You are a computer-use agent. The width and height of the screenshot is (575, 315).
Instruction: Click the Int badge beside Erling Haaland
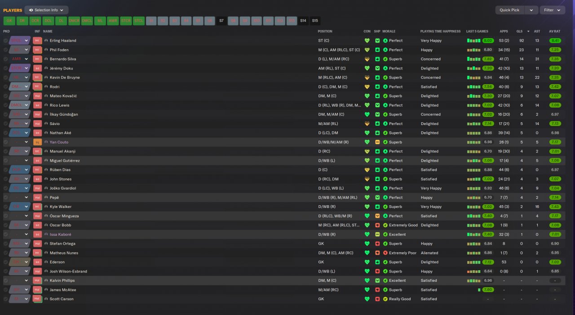pos(37,40)
